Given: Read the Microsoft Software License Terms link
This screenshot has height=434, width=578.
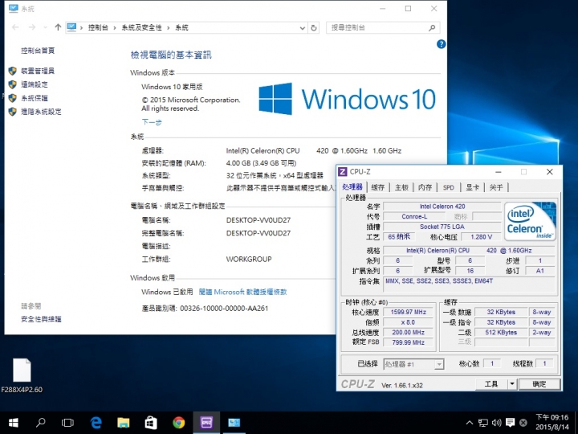Looking at the screenshot, I should [x=242, y=292].
